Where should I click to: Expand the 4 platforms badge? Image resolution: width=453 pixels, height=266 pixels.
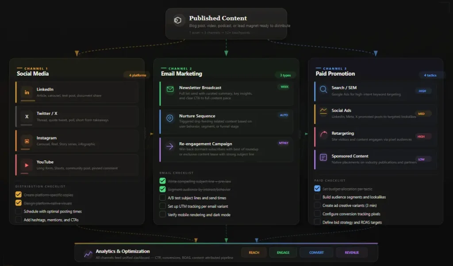tap(136, 75)
